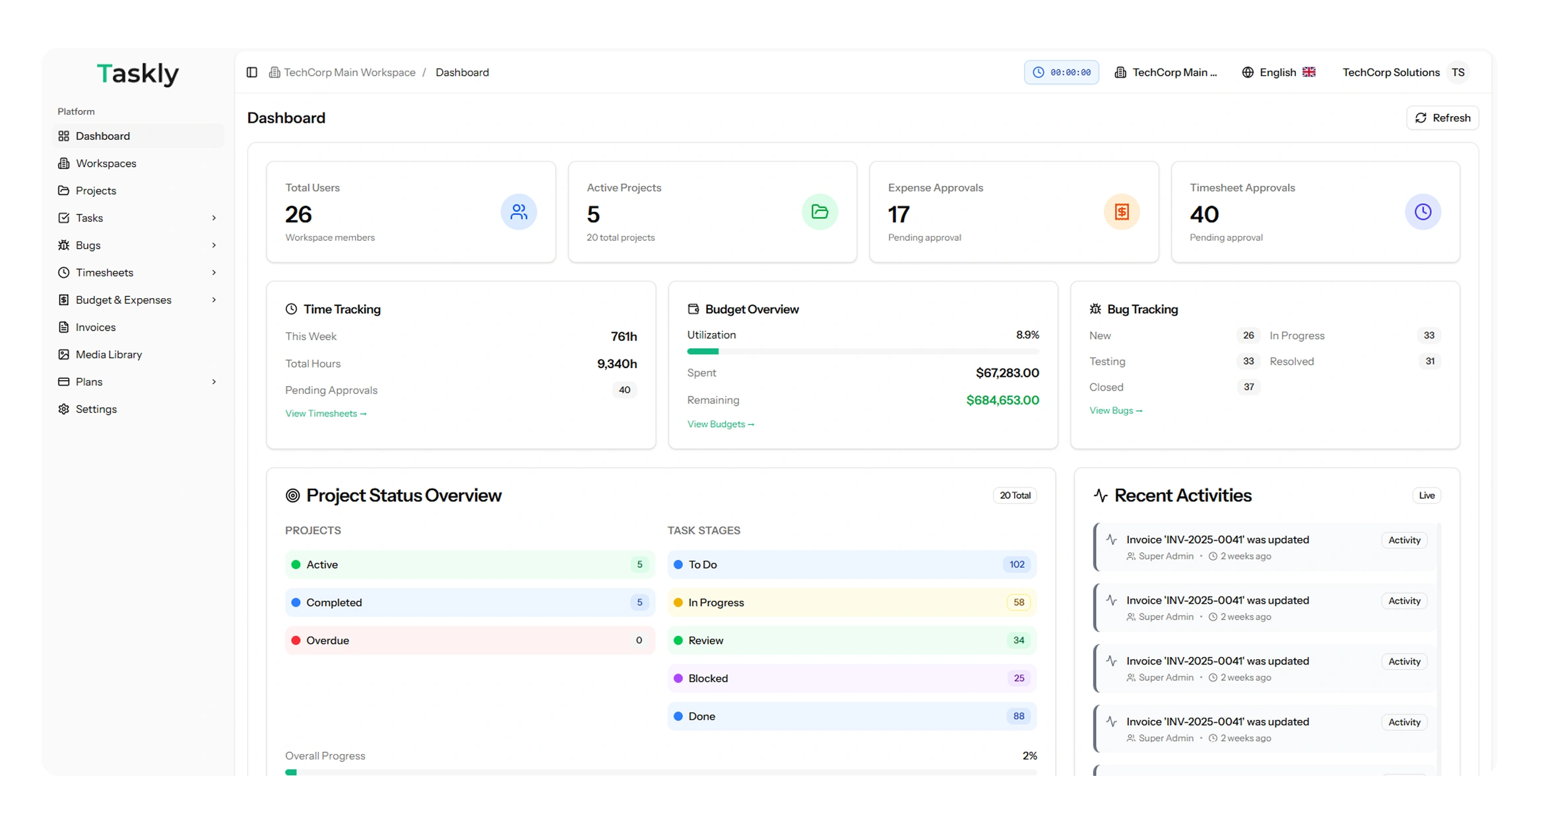Click the Refresh button

point(1442,117)
